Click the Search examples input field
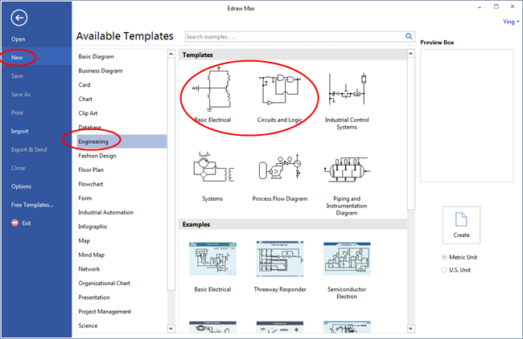The height and width of the screenshot is (339, 523). tap(293, 37)
